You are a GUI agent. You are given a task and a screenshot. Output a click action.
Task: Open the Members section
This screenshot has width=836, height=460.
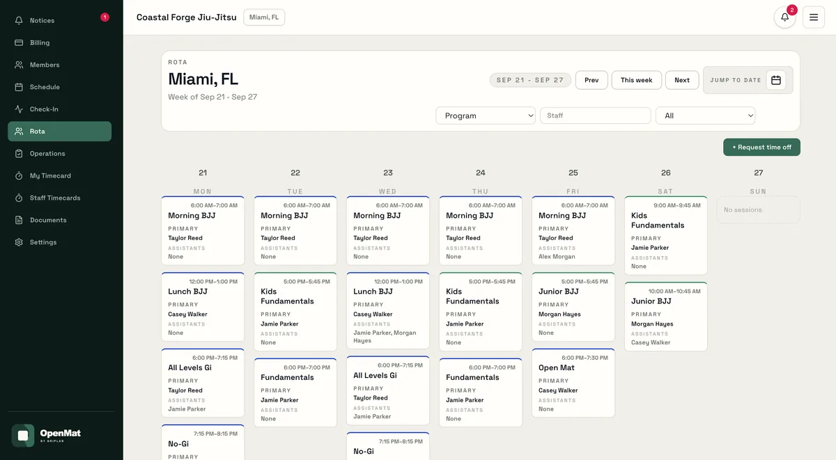60,65
